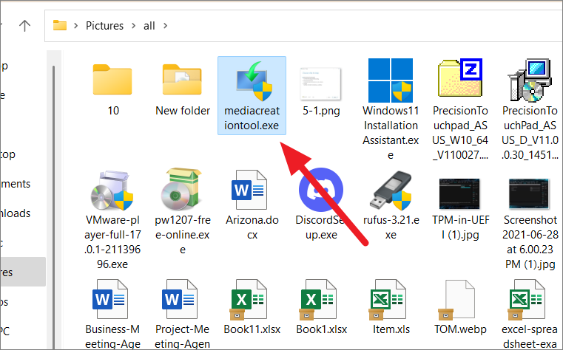Select the Arizona.docx Word icon

249,190
